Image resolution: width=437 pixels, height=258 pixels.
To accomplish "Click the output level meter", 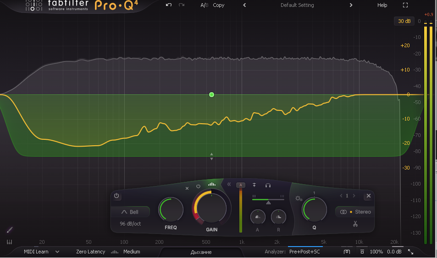I will [x=428, y=132].
